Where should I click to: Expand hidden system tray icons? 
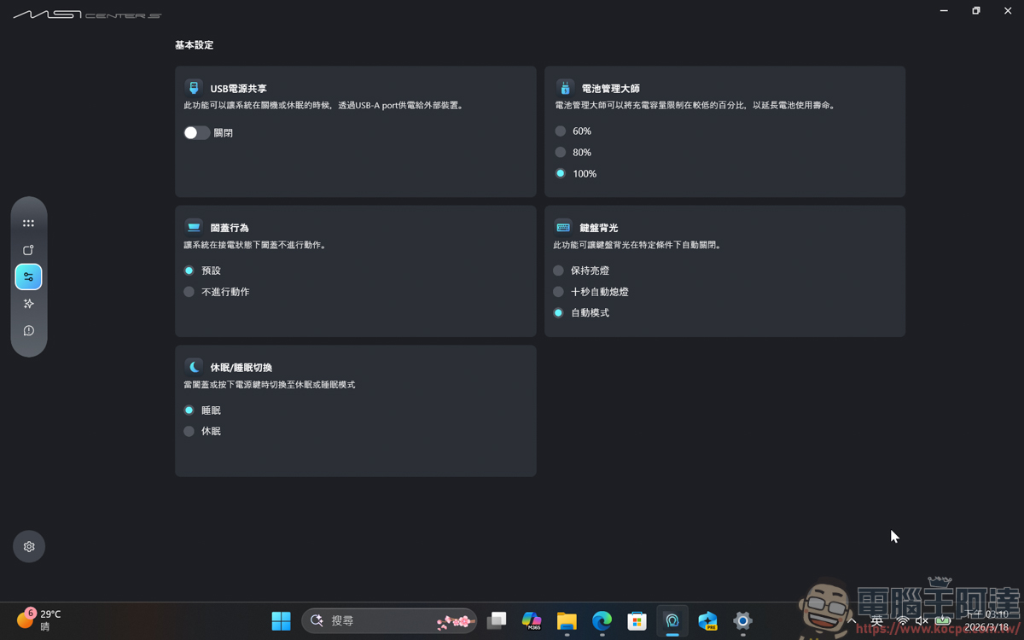(853, 621)
